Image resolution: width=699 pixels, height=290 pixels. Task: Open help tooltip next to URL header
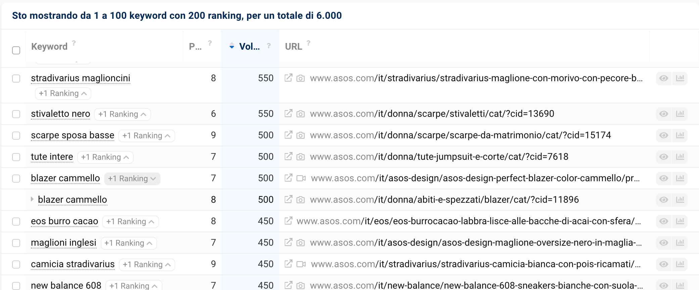(x=309, y=43)
